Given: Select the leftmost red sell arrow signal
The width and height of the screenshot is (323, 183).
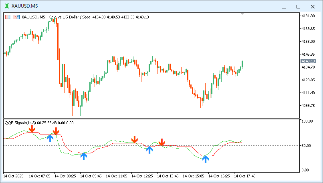Looking at the screenshot, I should 32,128.
